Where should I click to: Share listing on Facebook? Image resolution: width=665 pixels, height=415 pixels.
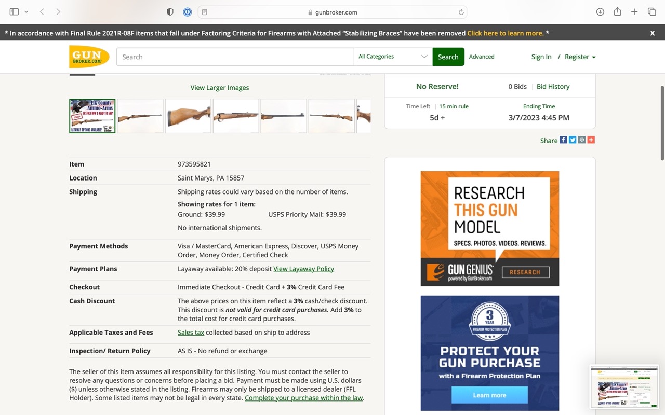563,140
